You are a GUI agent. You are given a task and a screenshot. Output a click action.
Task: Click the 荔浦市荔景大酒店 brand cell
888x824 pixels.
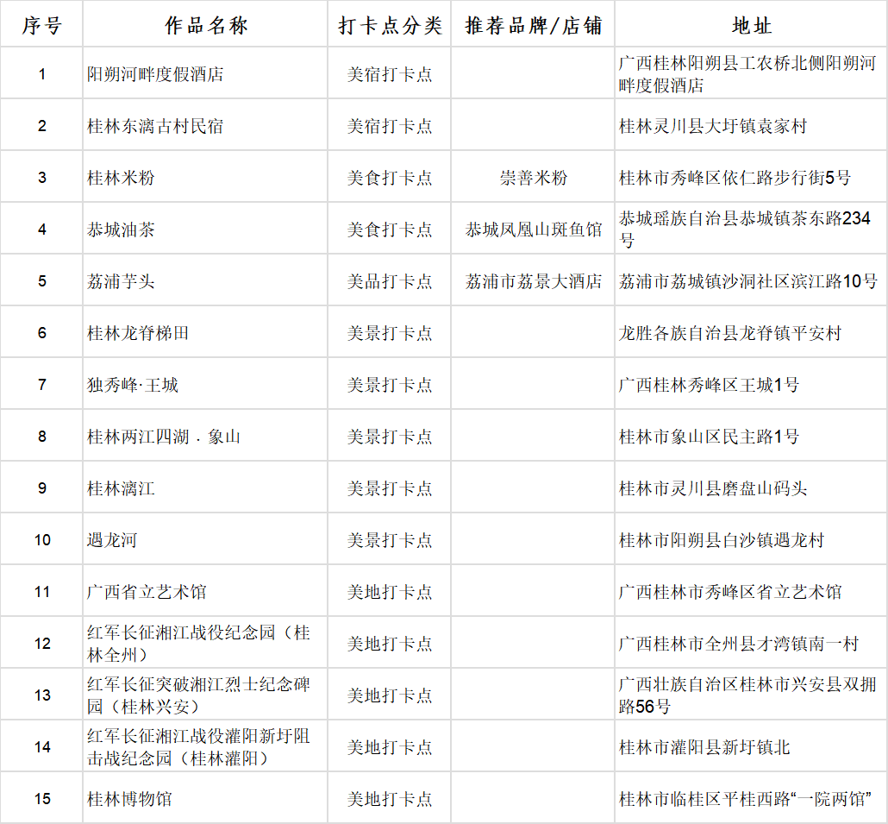533,281
